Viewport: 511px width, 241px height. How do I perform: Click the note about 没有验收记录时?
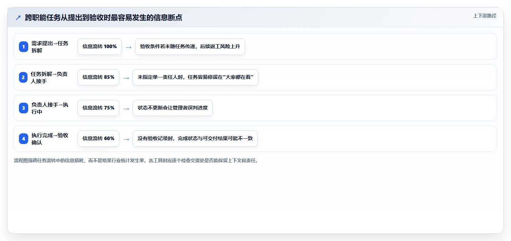[x=195, y=139]
